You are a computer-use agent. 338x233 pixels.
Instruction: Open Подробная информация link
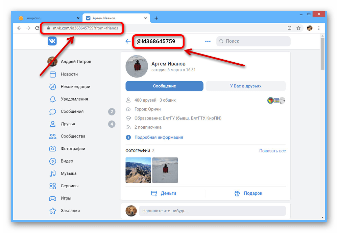(159, 137)
